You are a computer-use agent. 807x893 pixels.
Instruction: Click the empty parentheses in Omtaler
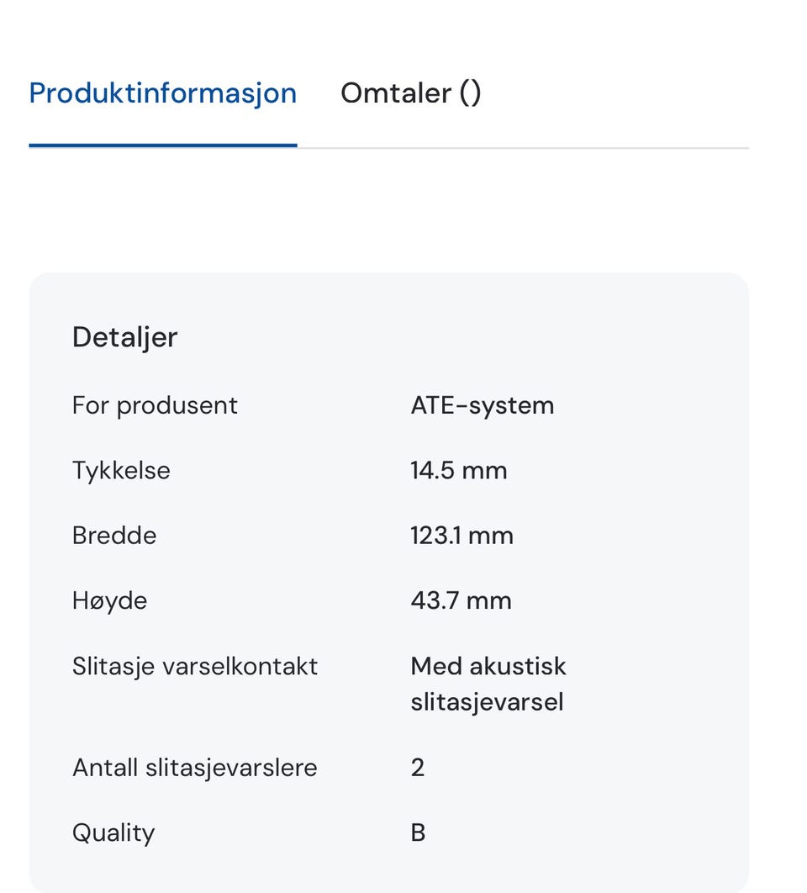tap(471, 93)
